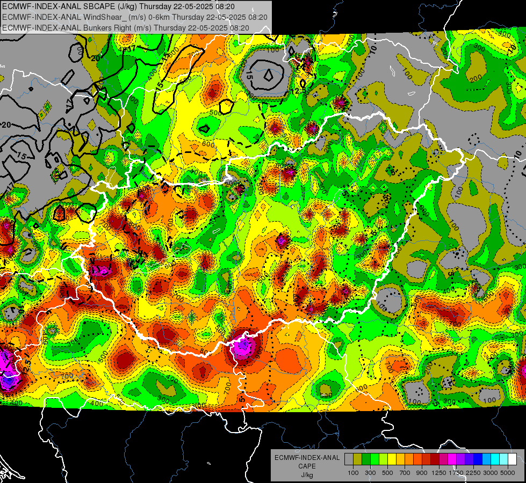Click the legend value 100
This screenshot has width=526, height=483.
tap(353, 473)
